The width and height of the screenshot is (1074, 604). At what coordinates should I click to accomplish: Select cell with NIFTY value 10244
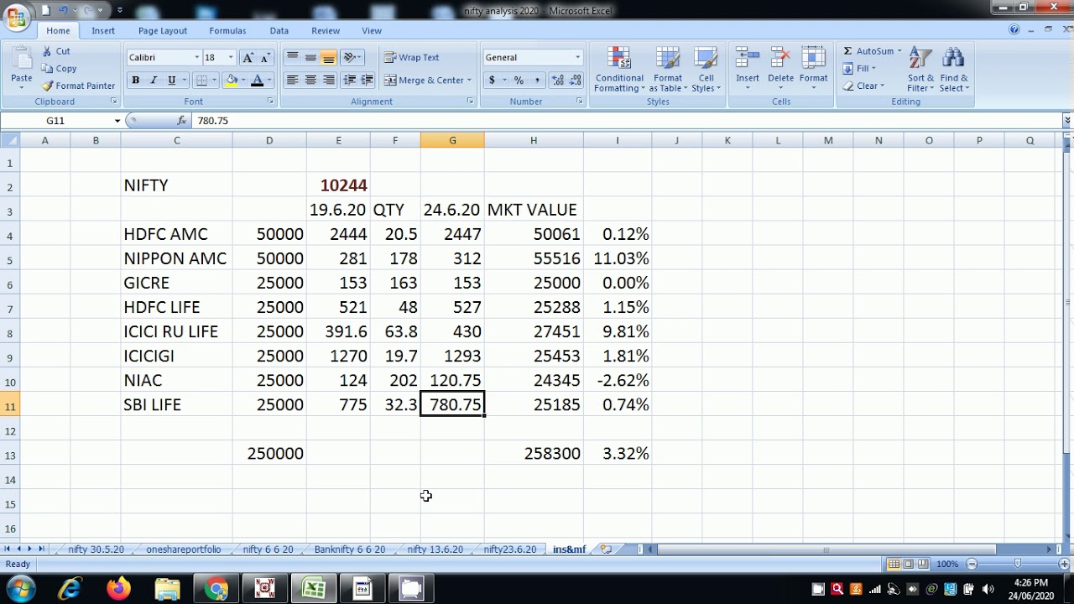(x=338, y=185)
